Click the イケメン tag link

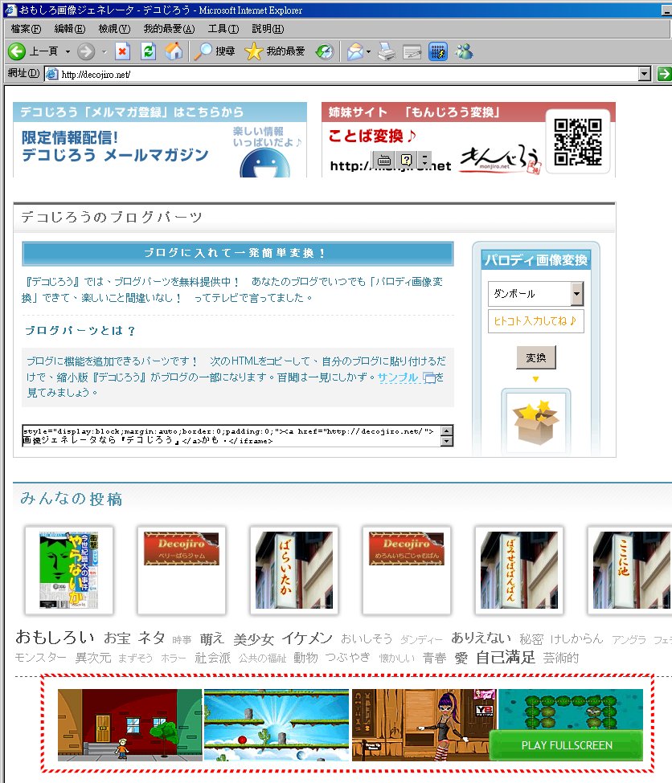[307, 638]
